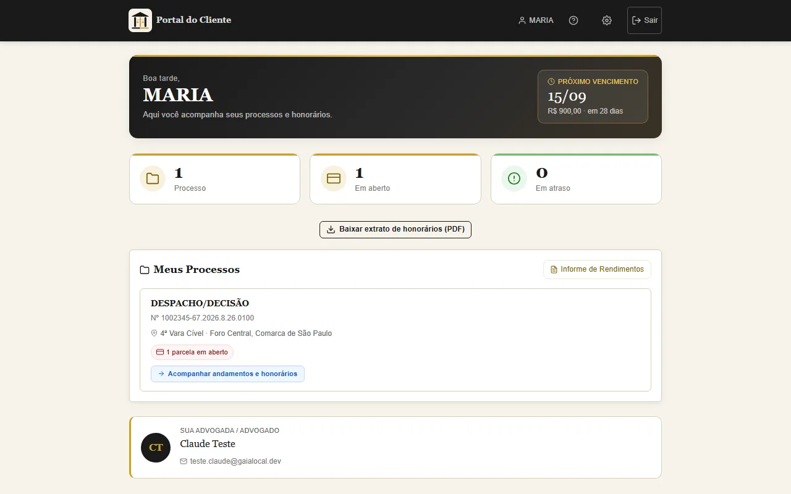Click the credit card icon in Em aberto card
Image resolution: width=791 pixels, height=494 pixels.
click(x=334, y=179)
